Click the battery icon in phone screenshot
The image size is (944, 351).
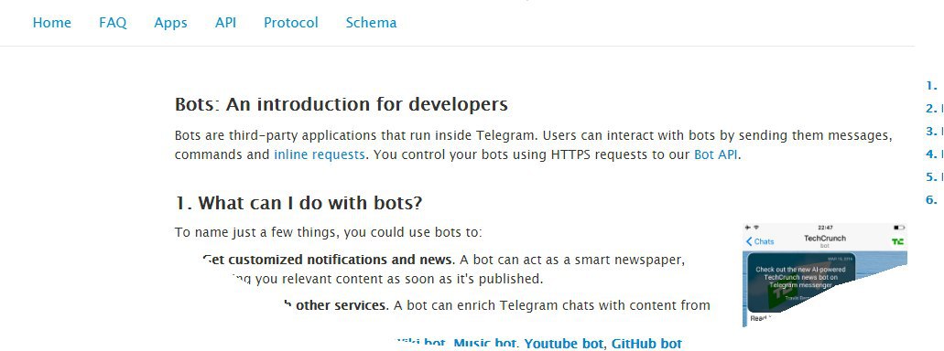pyautogui.click(x=899, y=228)
